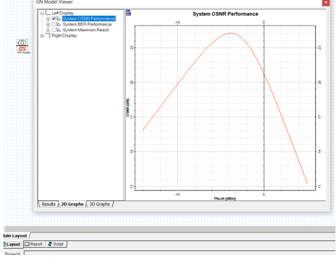Click the graph icon beside System BER Performance
Image resolution: width=336 pixels, height=261 pixels.
(58, 24)
